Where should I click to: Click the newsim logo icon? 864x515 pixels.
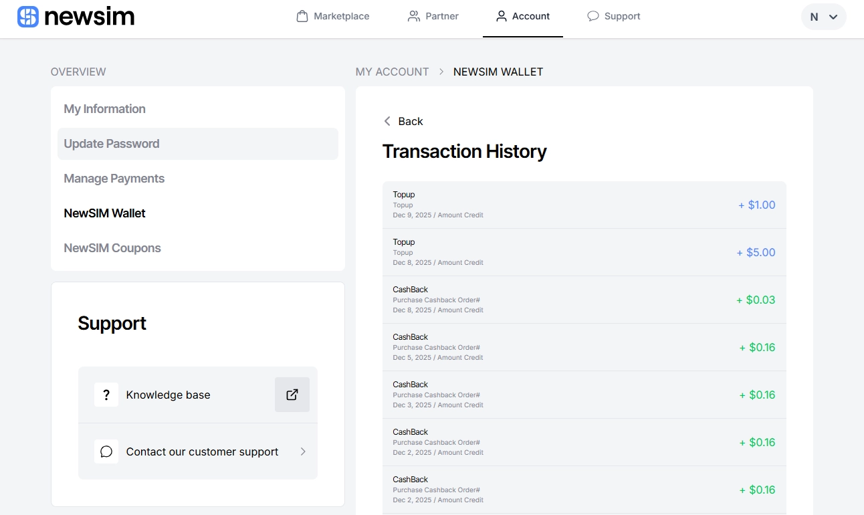pos(28,17)
